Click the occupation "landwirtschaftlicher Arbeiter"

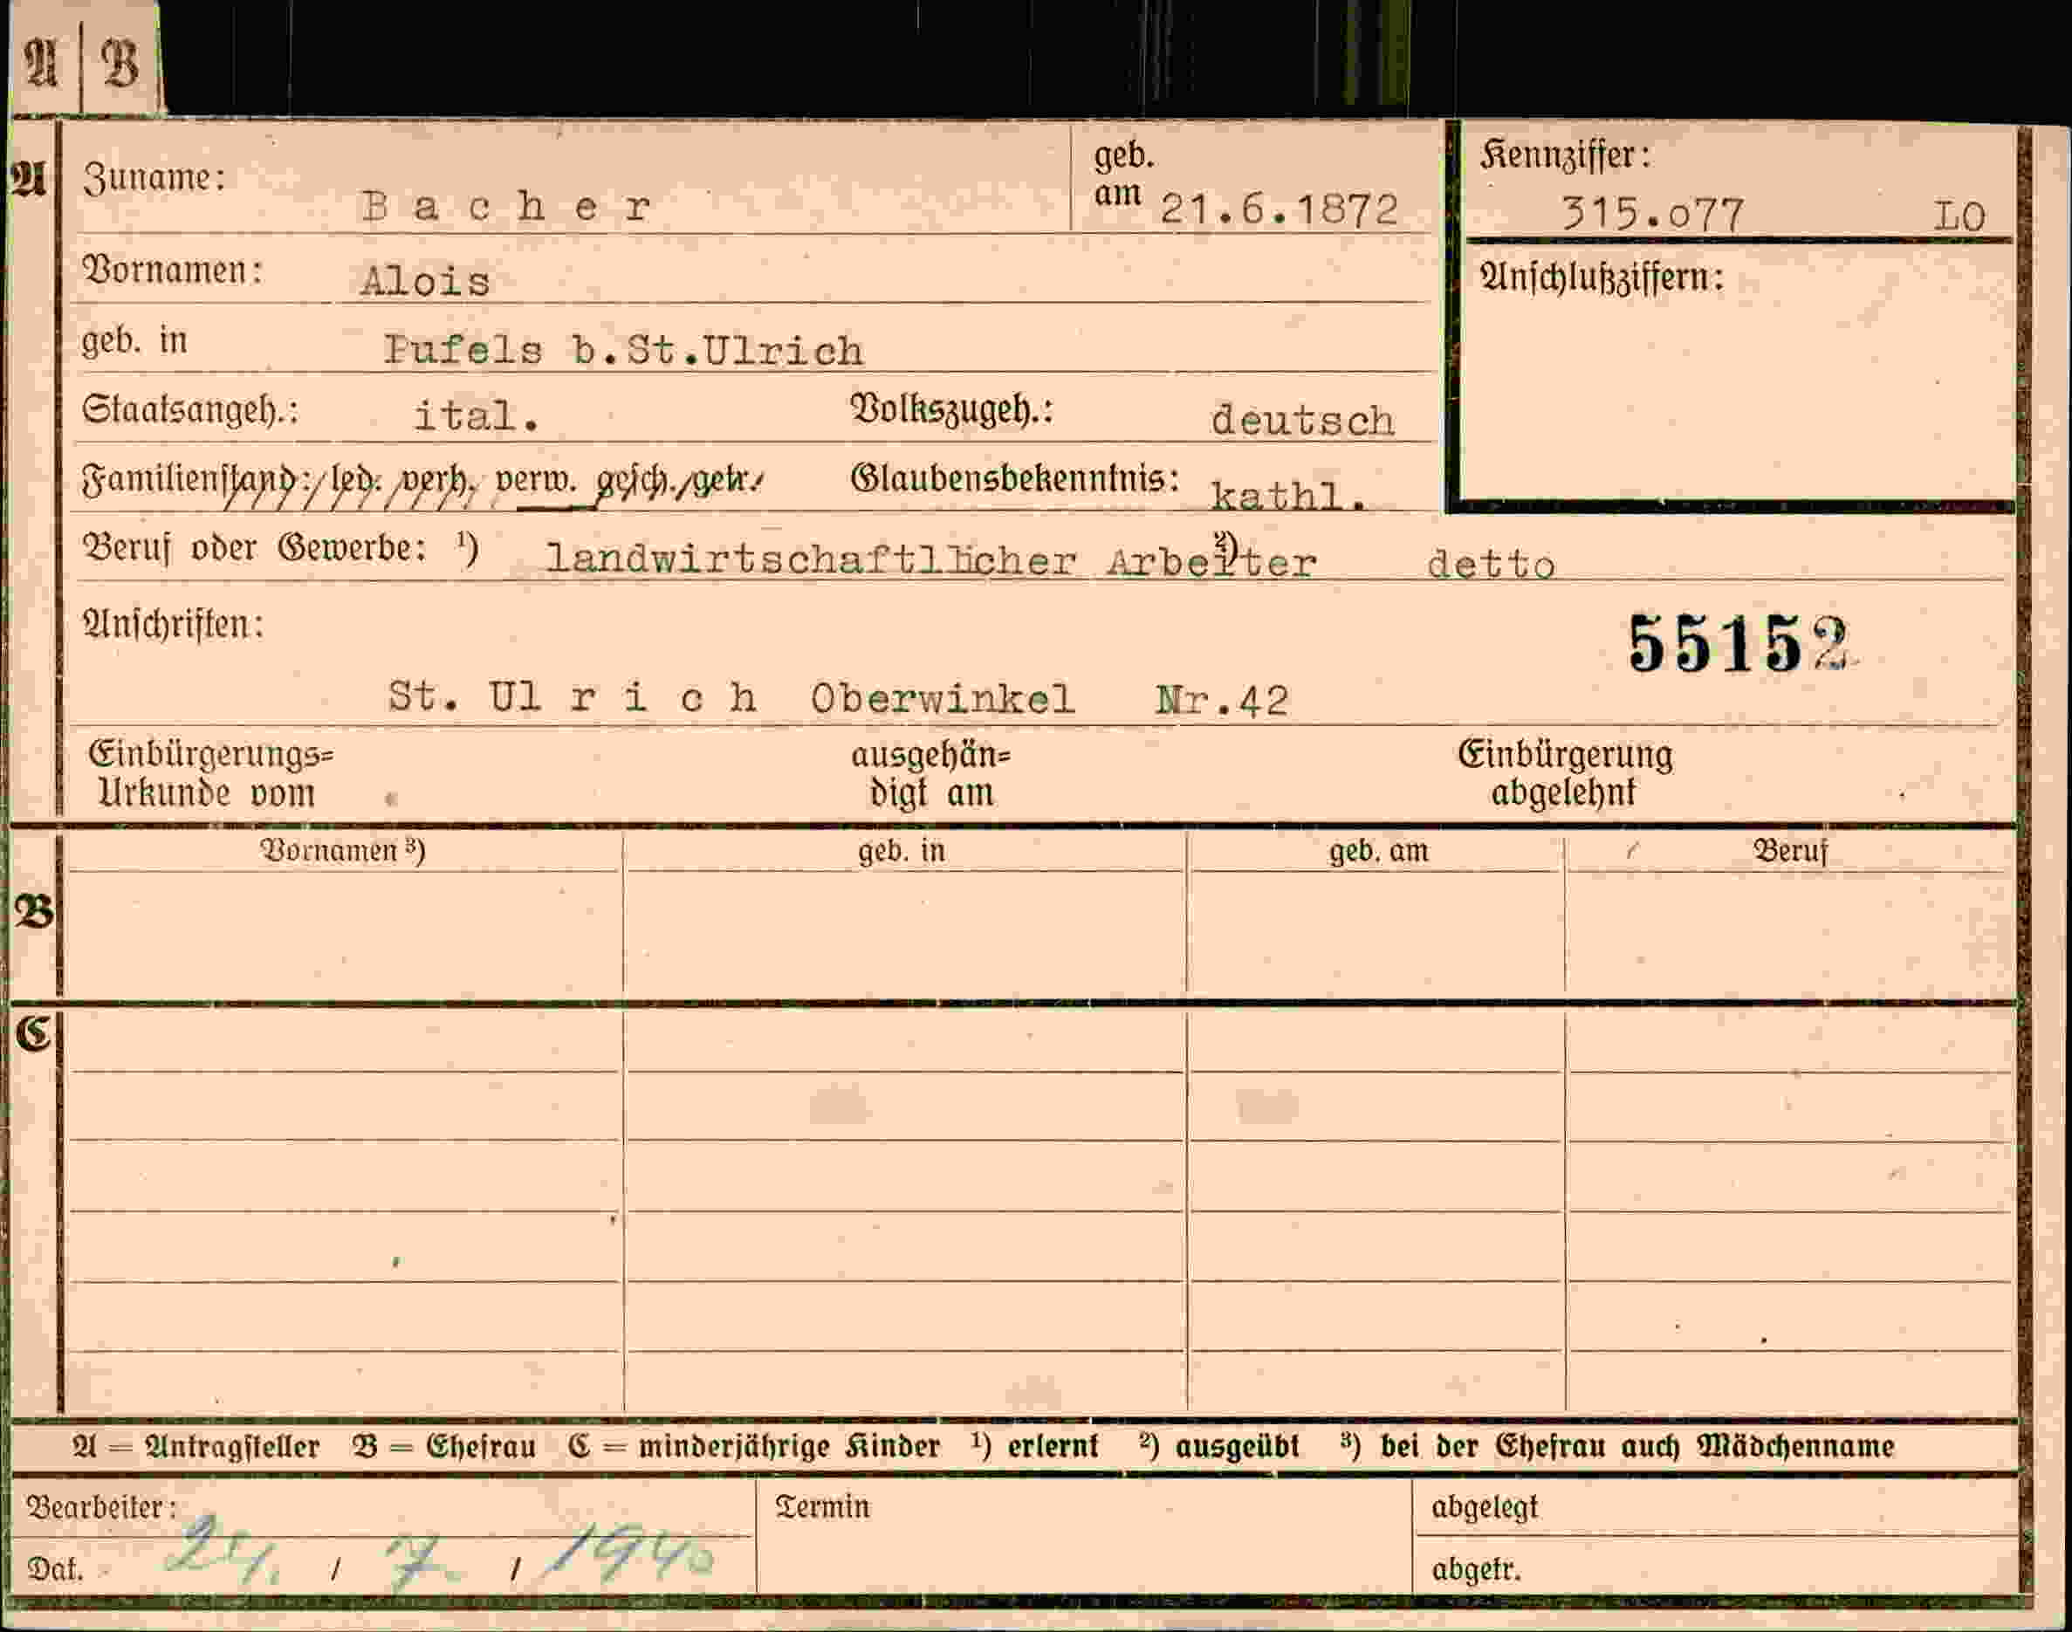931,560
